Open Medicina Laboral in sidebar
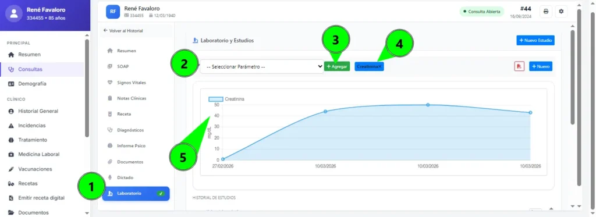This screenshot has height=217, width=596. tap(42, 154)
